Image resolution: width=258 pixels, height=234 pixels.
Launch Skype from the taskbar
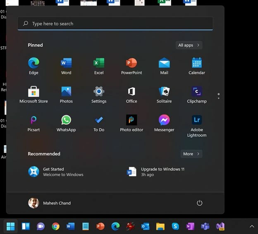[x=175, y=226]
